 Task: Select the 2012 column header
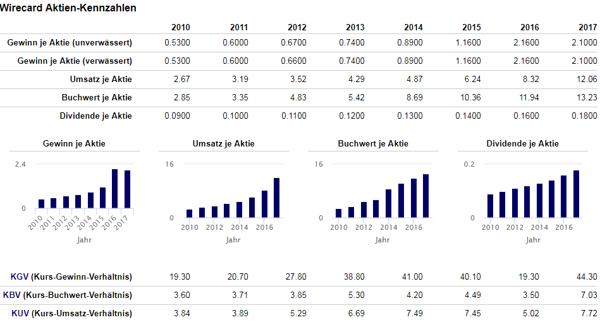pos(297,27)
